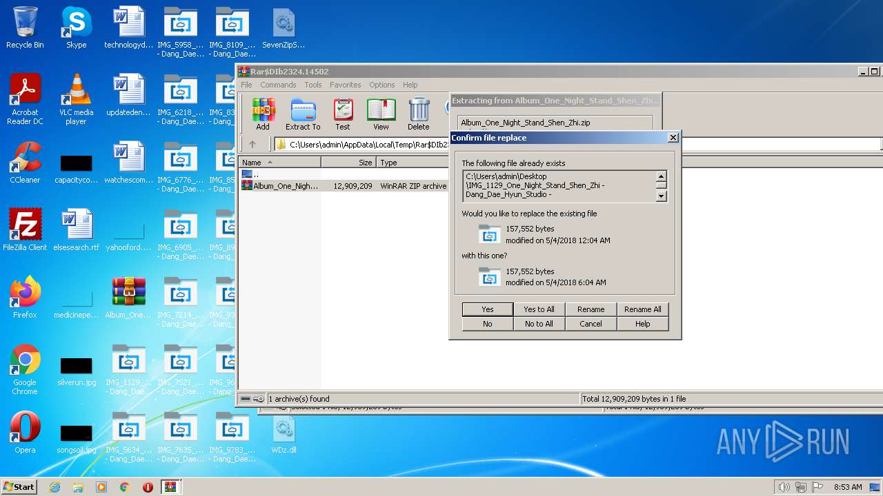Open the Help menu in WinRAR
The height and width of the screenshot is (496, 883).
410,85
